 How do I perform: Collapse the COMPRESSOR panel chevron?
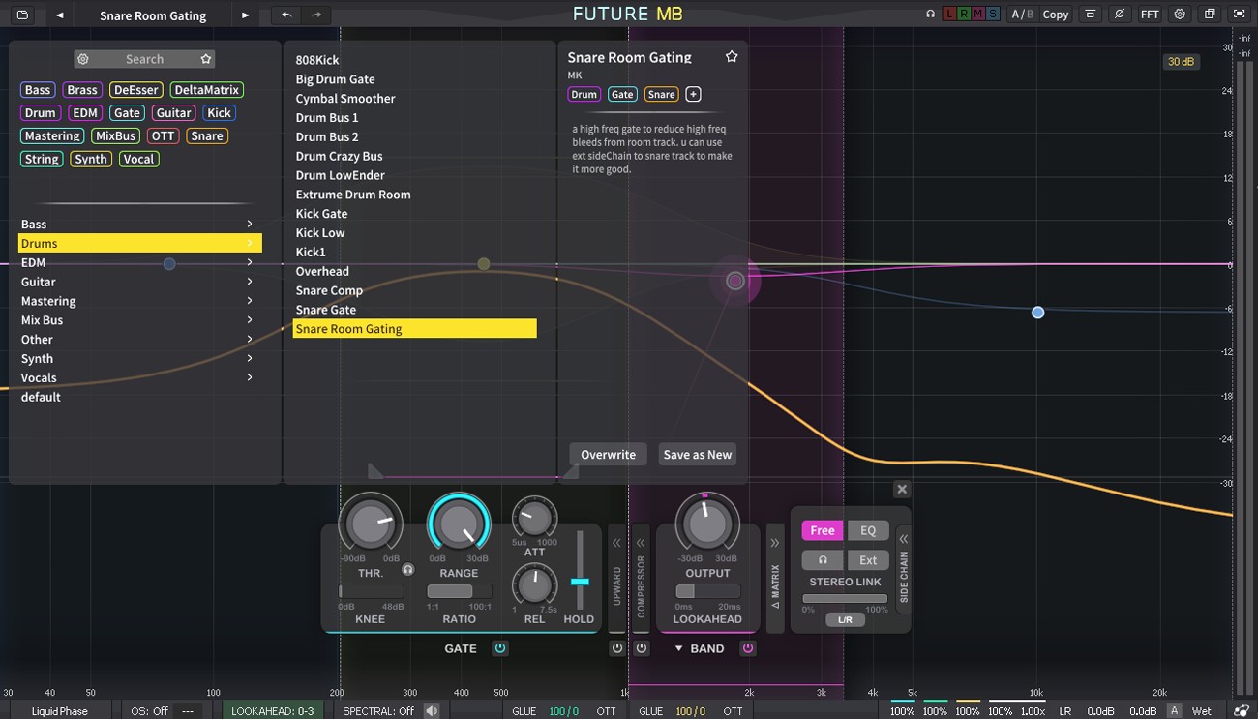(642, 544)
